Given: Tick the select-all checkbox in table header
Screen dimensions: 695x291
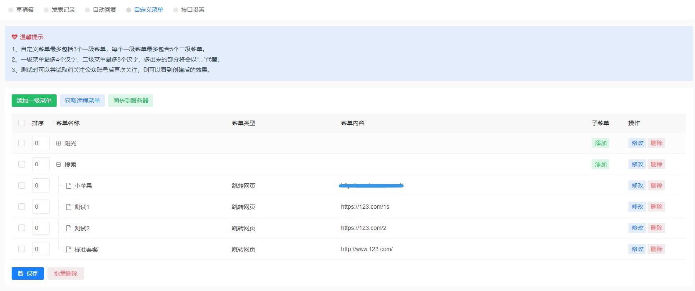Looking at the screenshot, I should tap(22, 123).
